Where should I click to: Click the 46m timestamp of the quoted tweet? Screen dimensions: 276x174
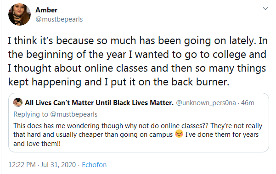[248, 103]
